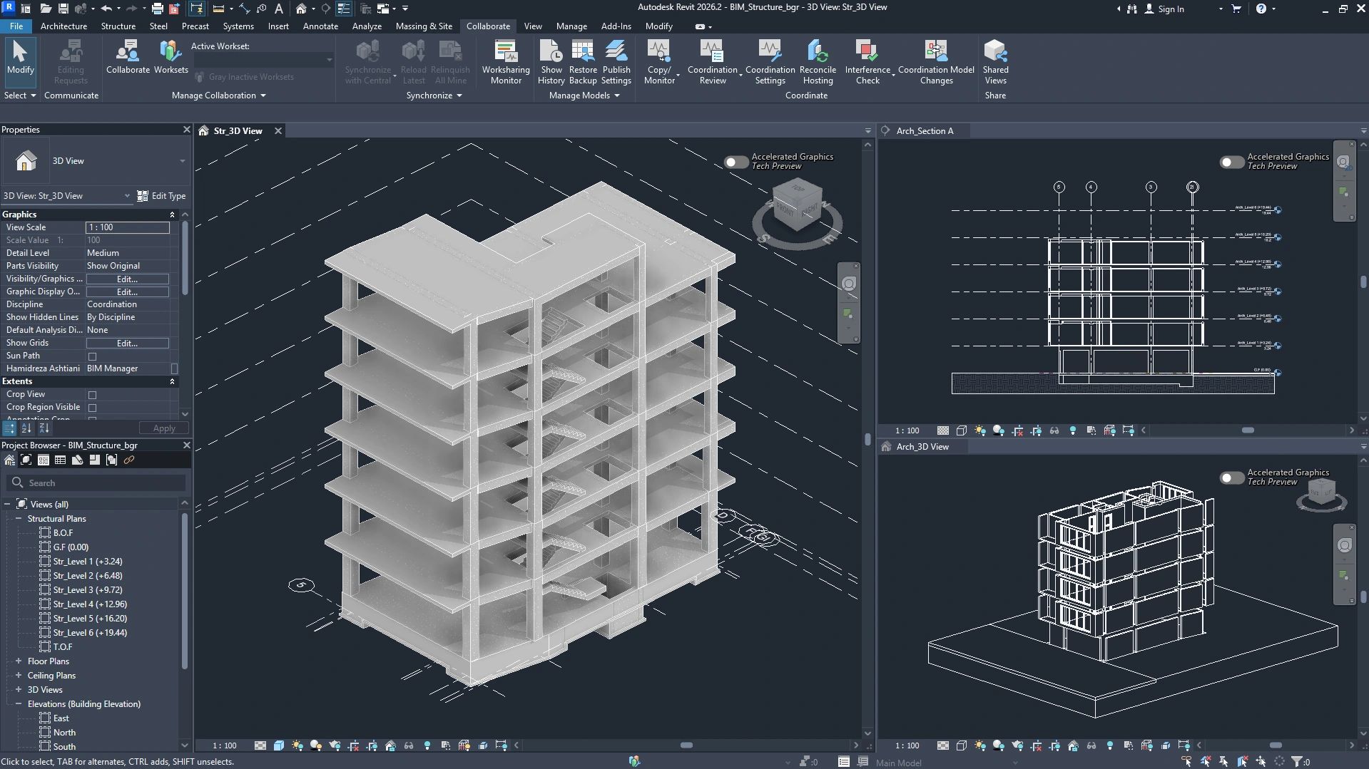Click Show History tool
1369x769 pixels.
pos(551,62)
